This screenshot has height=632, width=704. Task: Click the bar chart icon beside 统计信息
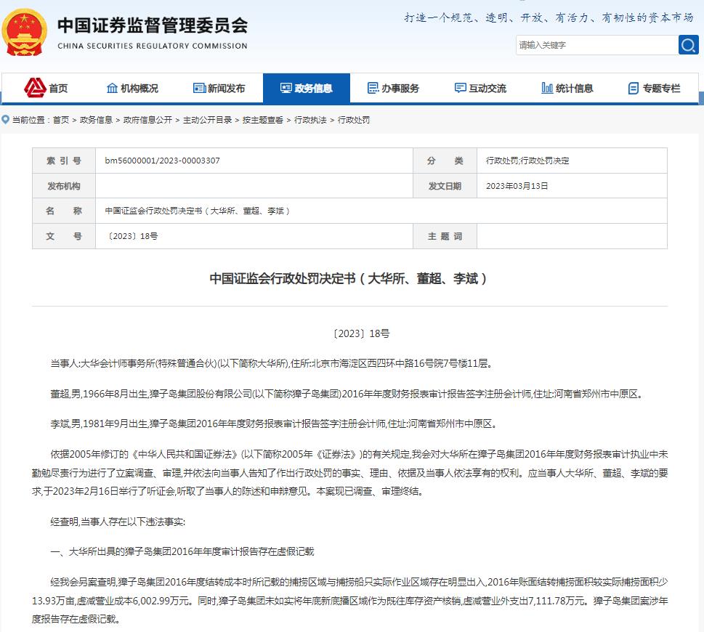(546, 87)
